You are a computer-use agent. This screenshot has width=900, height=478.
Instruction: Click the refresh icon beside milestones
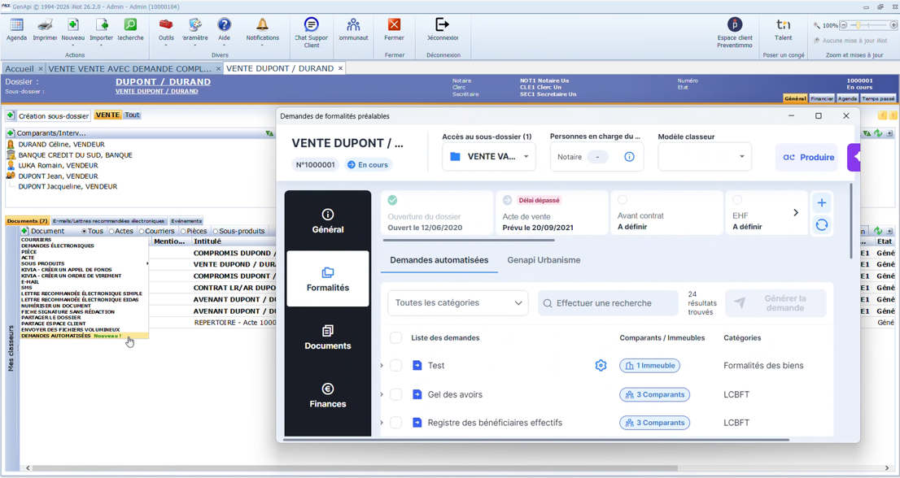(821, 224)
